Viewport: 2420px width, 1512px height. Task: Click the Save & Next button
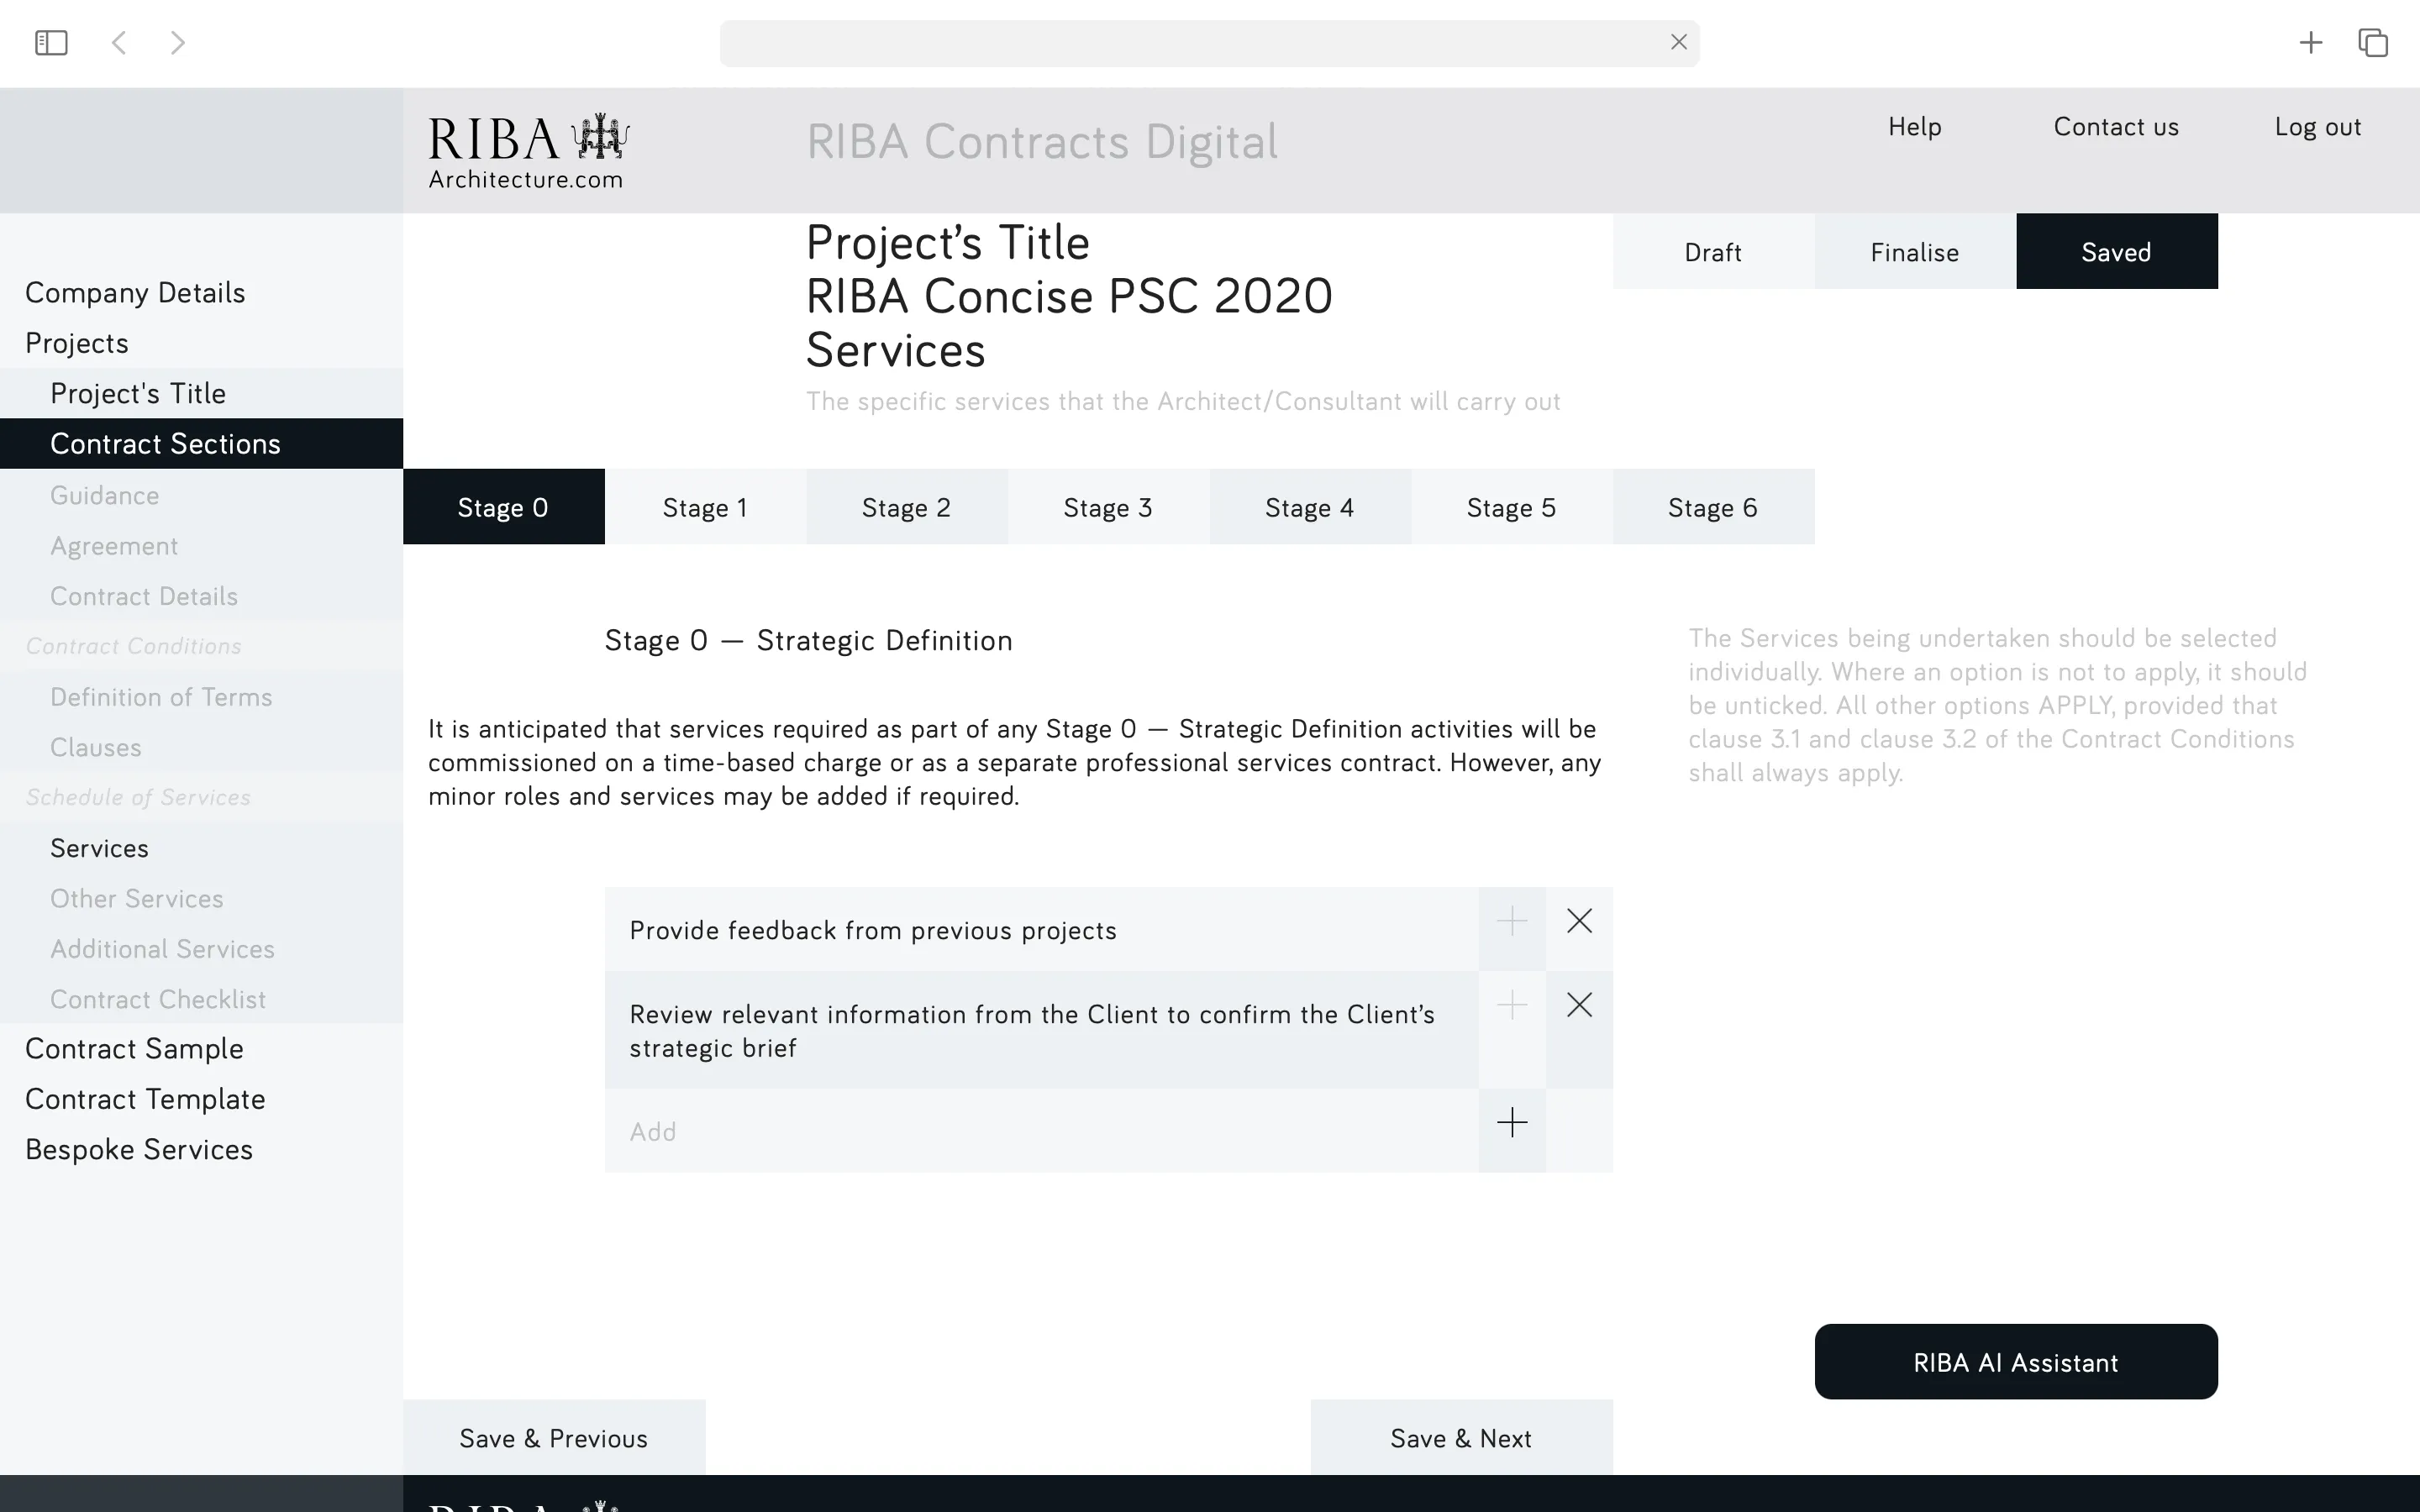(1461, 1437)
